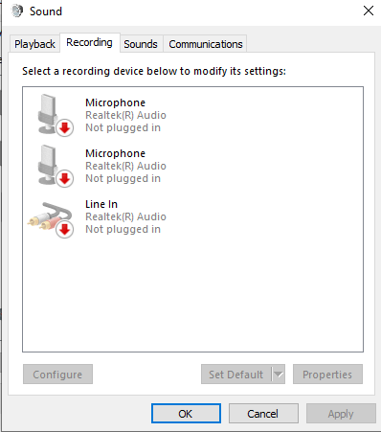This screenshot has height=432, width=381.
Task: Open the Sounds tab
Action: pyautogui.click(x=141, y=44)
